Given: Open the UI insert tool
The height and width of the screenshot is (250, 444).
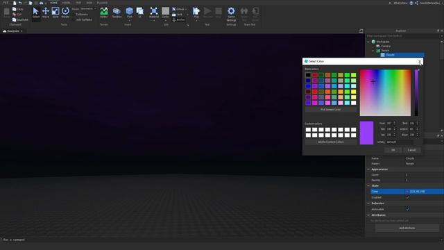Looking at the screenshot, I should click(140, 12).
